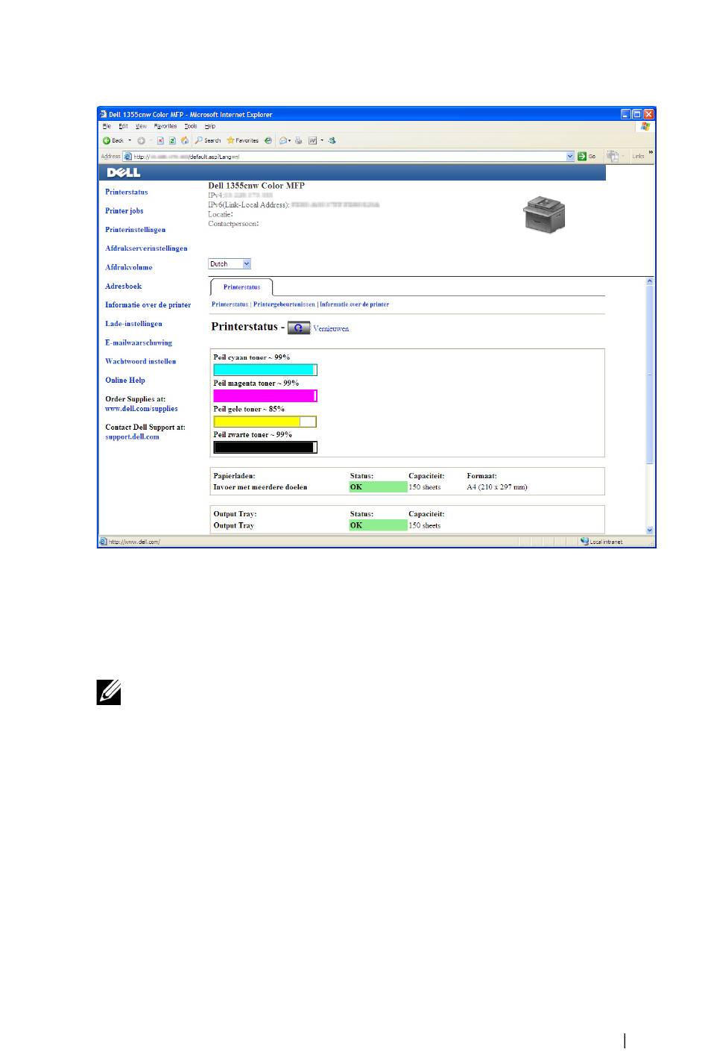Screen dimensions: 708x1055
Task: Click the Mail toolbar icon
Action: coord(285,140)
